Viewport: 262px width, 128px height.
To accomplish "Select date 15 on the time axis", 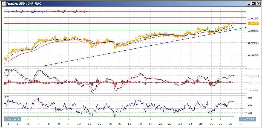I will click(110, 124).
